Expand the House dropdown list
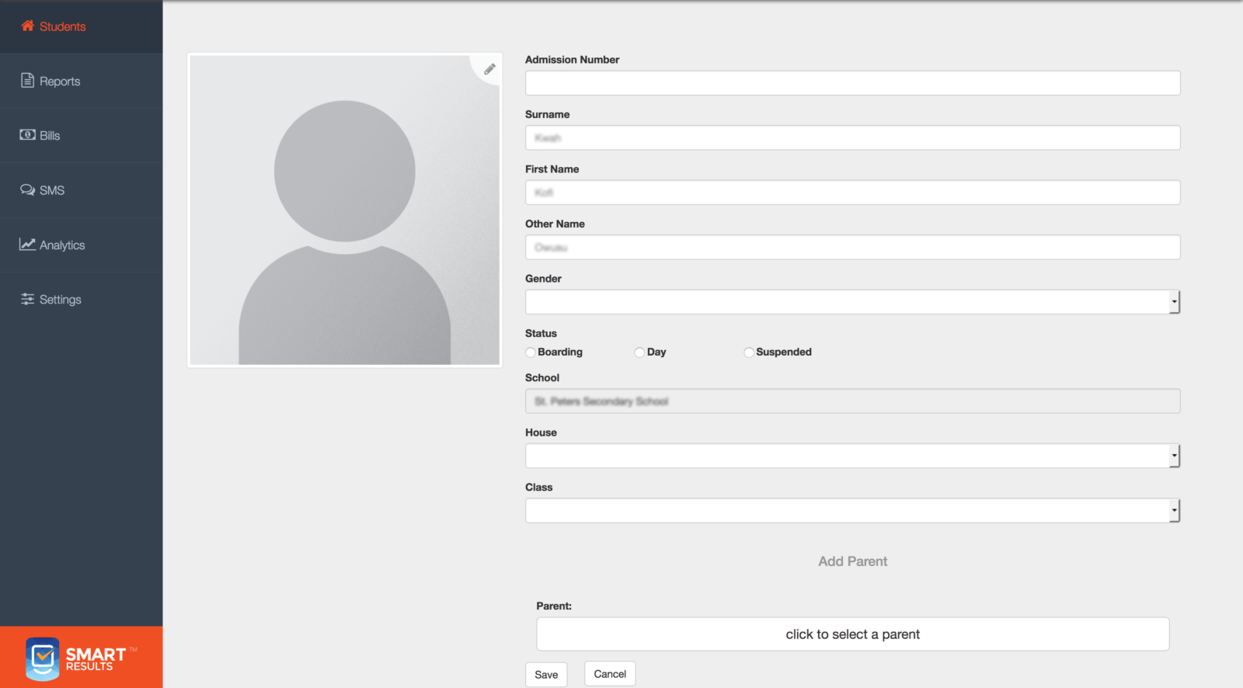Viewport: 1243px width, 688px height. coord(852,456)
